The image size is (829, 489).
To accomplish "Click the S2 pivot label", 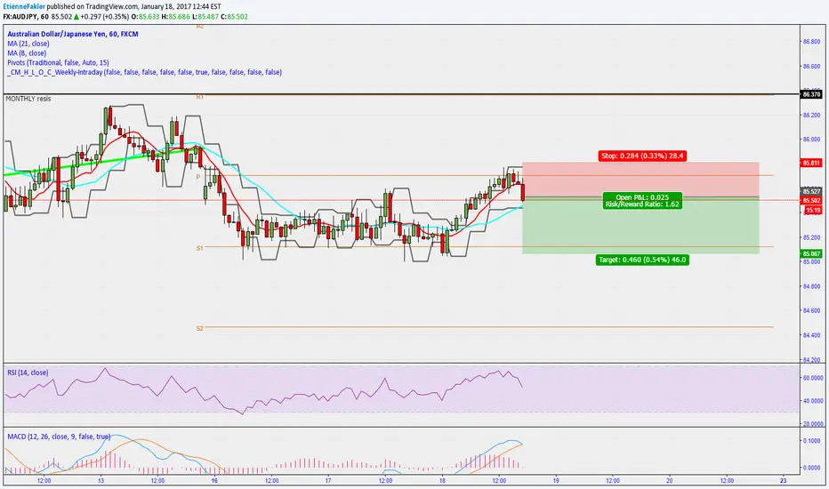I will click(200, 328).
